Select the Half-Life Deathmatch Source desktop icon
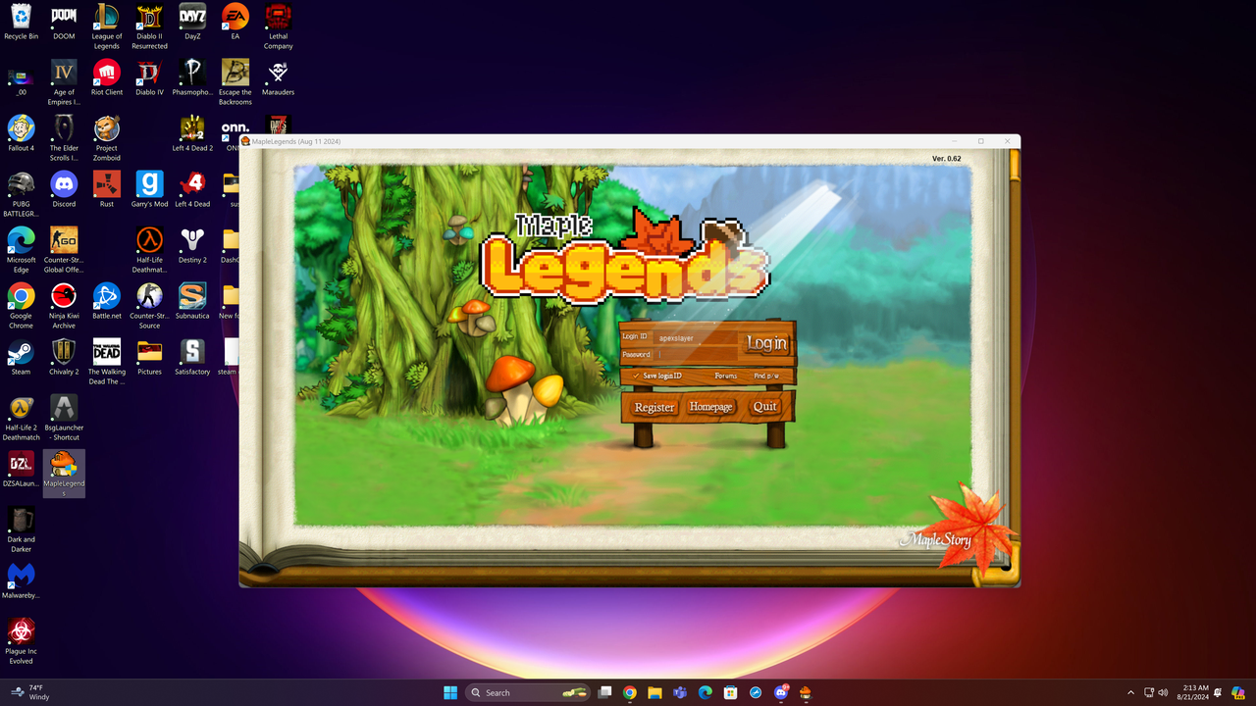This screenshot has width=1256, height=706. [149, 250]
